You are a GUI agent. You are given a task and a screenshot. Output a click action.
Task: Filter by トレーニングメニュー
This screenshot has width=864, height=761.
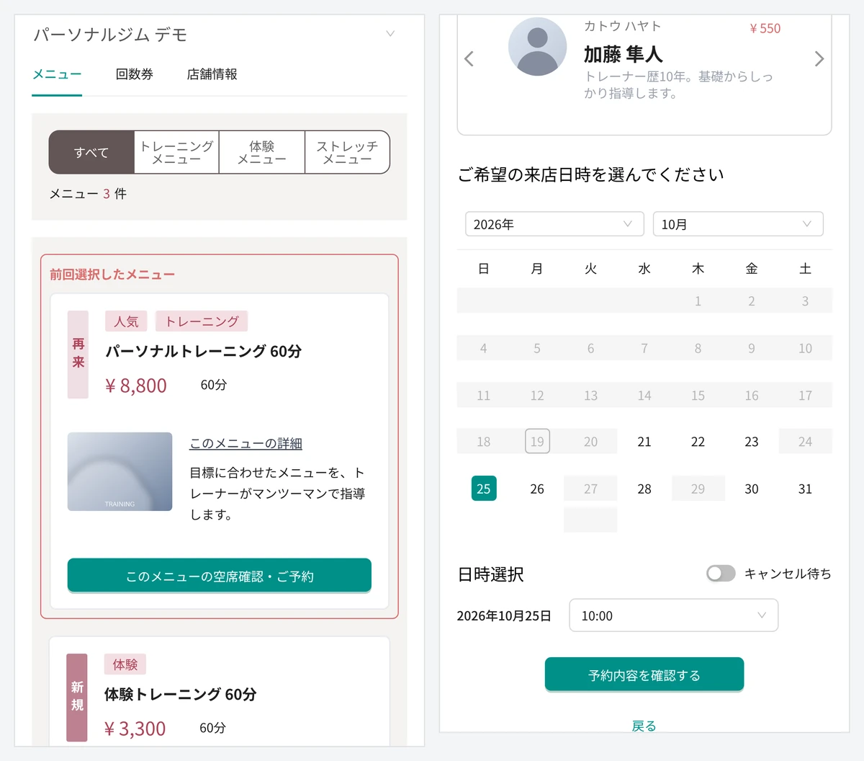(176, 152)
